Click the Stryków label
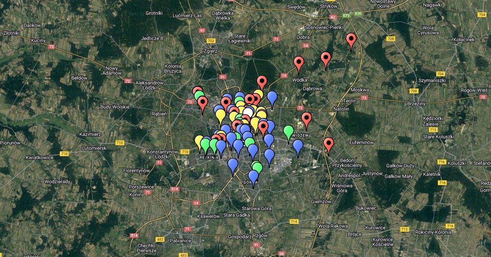This screenshot has width=491, height=257. click(329, 7)
